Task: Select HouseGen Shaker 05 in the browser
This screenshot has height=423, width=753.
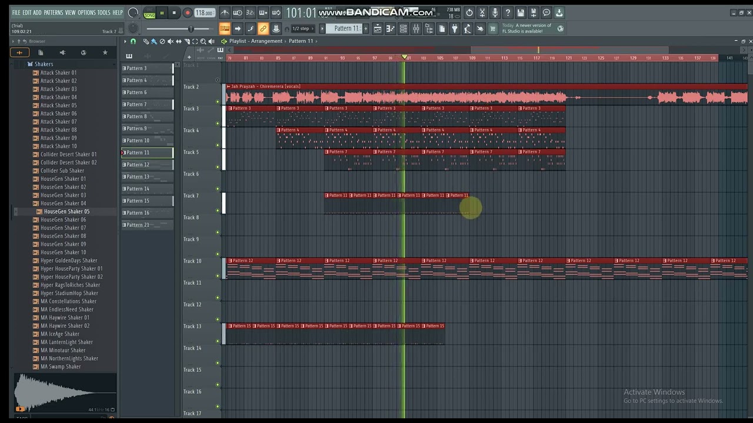Action: click(66, 211)
